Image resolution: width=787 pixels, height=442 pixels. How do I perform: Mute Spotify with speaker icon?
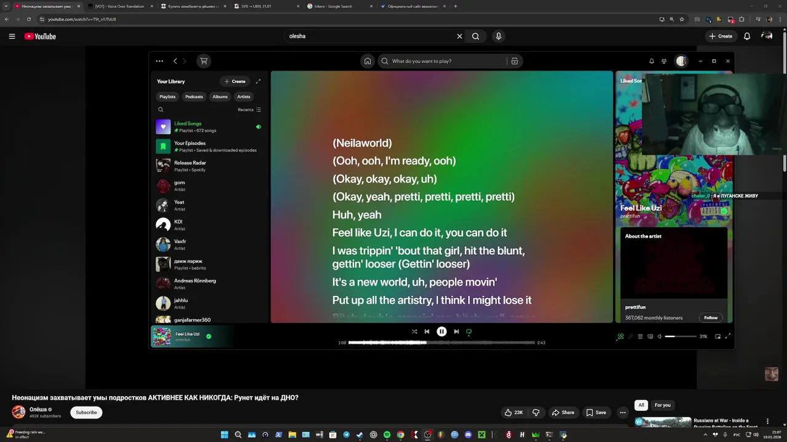659,336
